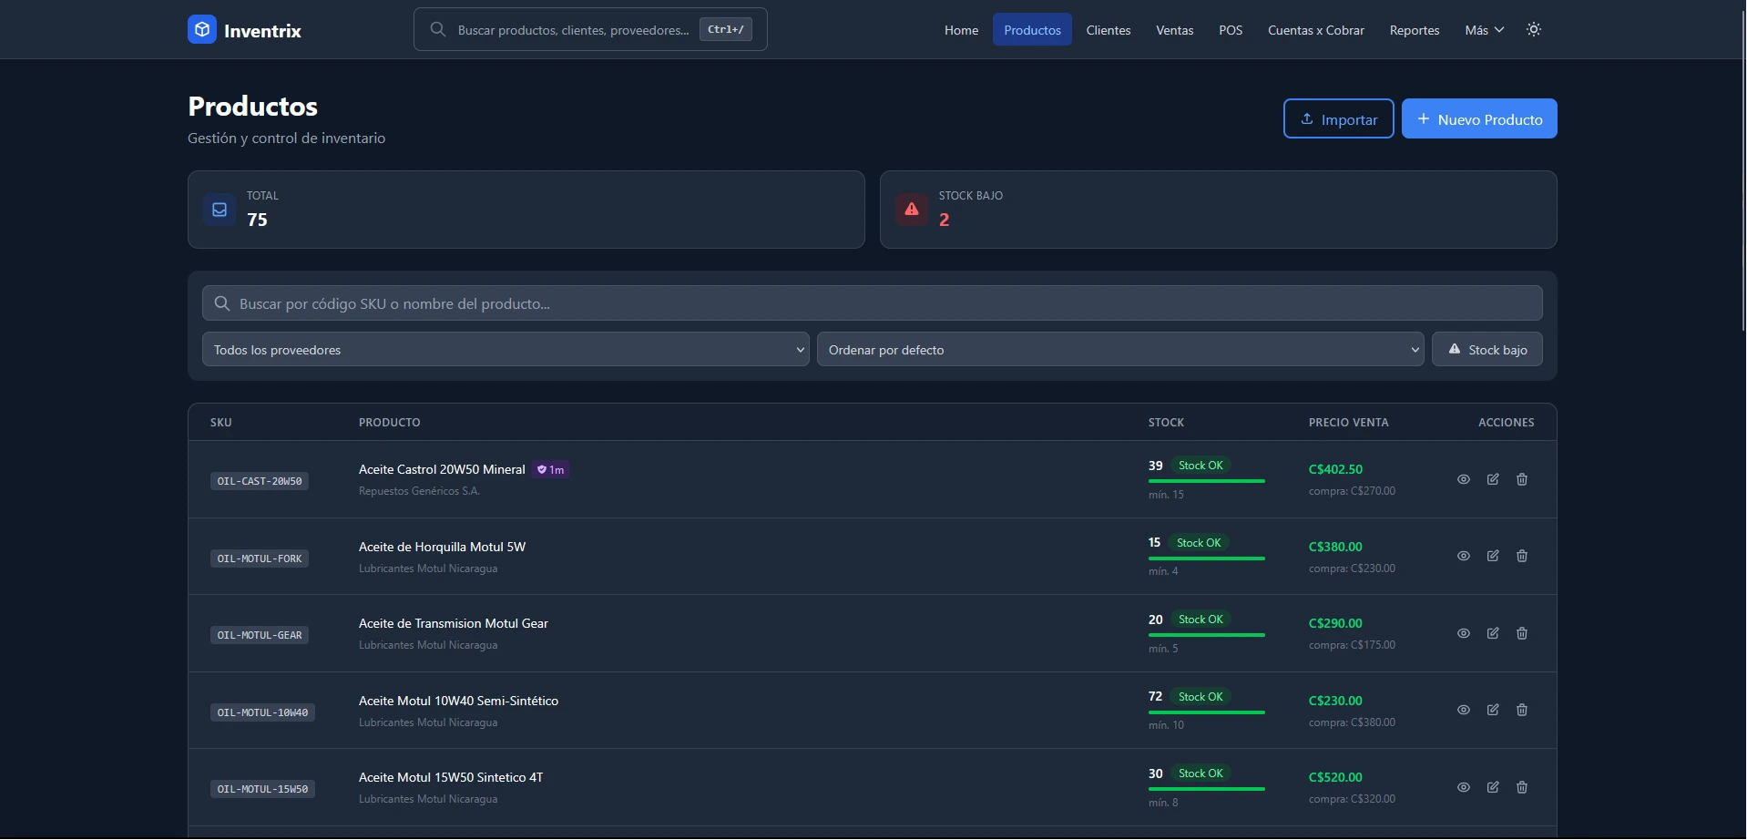Screen dimensions: 1747x840
Task: Click price C$520.00
Action: (1335, 777)
